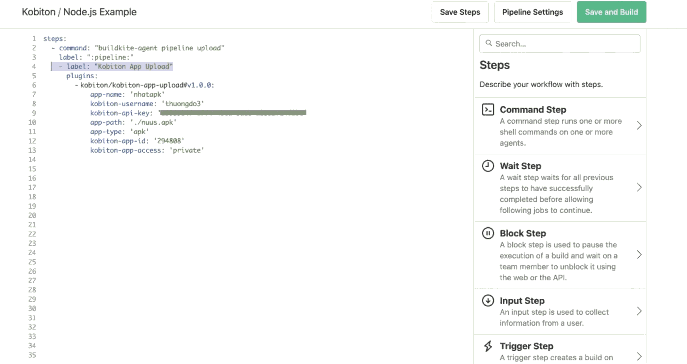Click the kobiton-app-id value '294808'

point(169,141)
